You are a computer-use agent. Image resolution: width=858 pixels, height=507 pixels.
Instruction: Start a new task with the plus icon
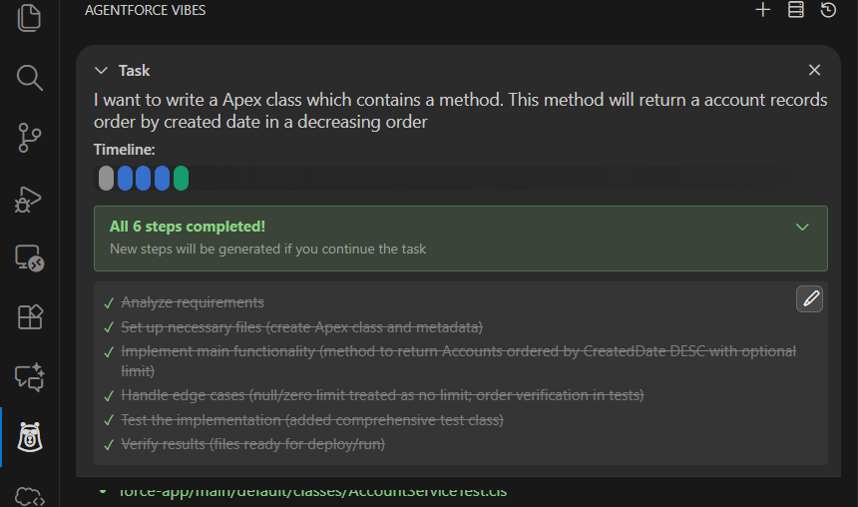763,10
